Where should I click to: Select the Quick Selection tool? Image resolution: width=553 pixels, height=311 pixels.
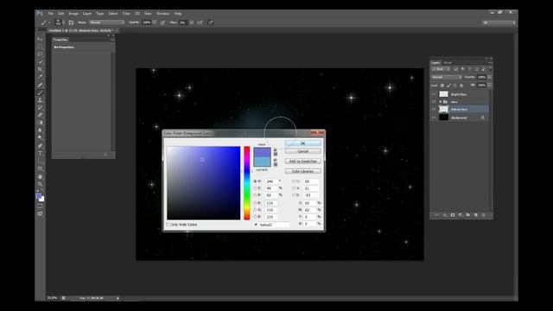click(x=40, y=62)
